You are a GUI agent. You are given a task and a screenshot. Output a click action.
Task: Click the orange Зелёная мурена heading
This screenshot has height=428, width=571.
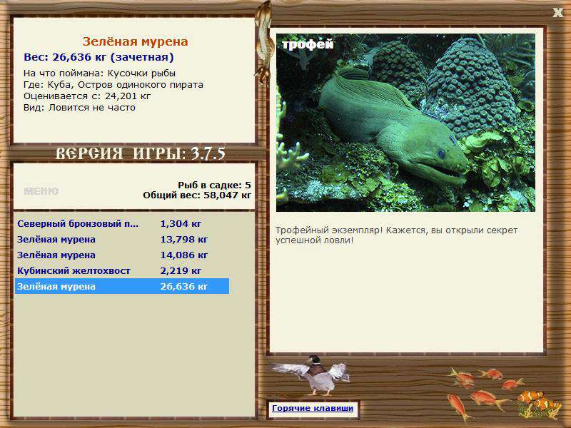[x=135, y=41]
